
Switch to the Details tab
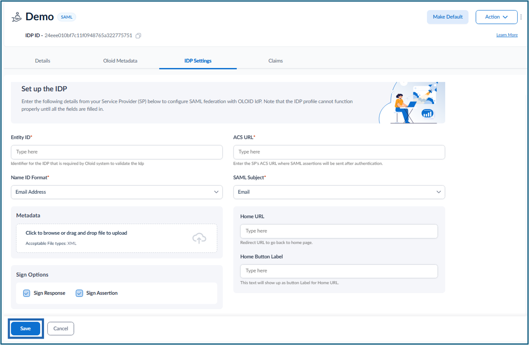click(43, 61)
